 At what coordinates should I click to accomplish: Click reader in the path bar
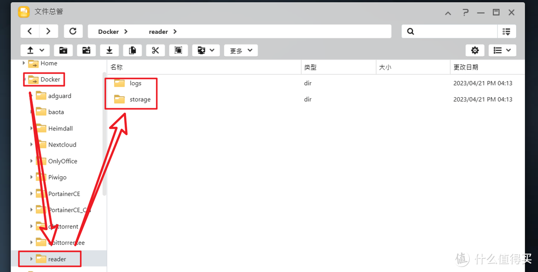pos(158,31)
